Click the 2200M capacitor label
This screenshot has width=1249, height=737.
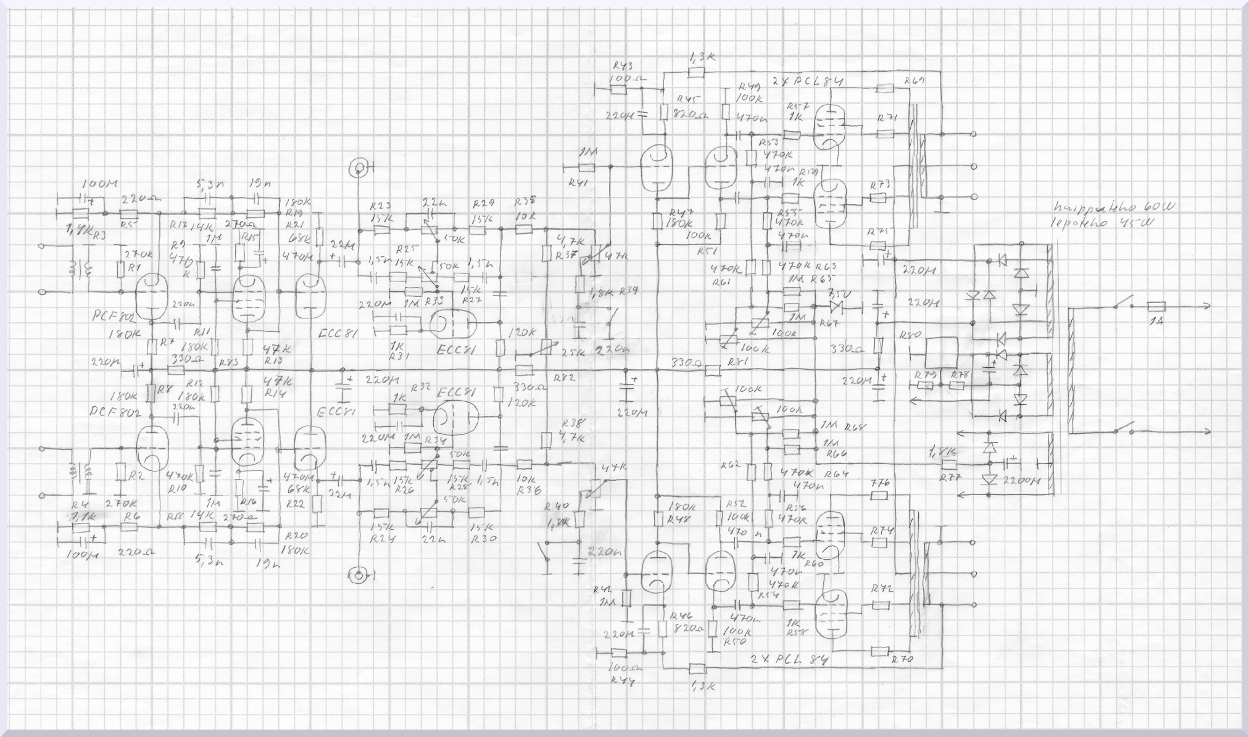1020,480
